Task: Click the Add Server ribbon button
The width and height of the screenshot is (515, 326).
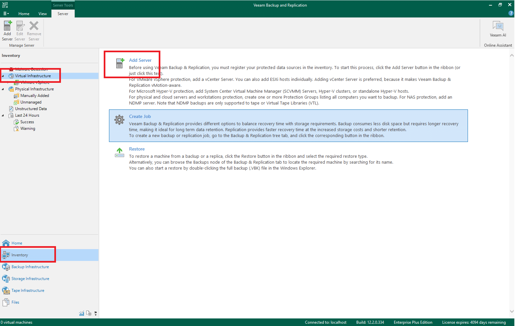Action: pyautogui.click(x=7, y=31)
